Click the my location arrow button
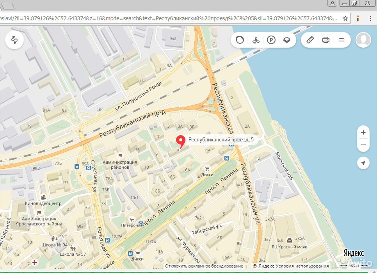Screen dimensions: 377x273 (363, 163)
